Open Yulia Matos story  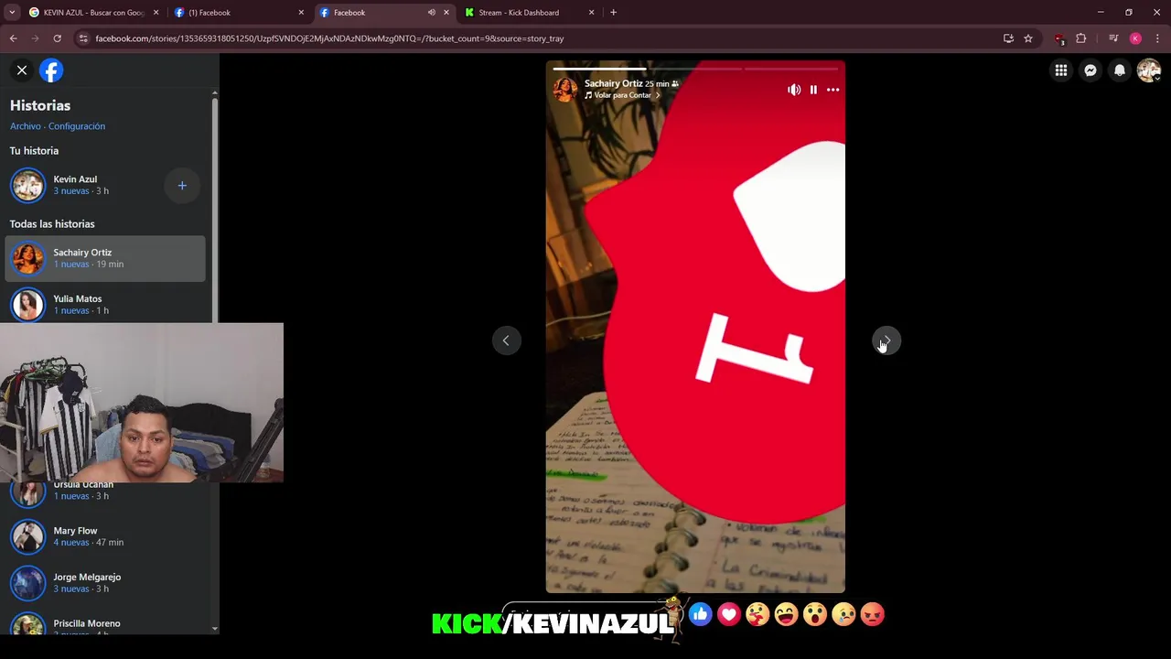(105, 304)
